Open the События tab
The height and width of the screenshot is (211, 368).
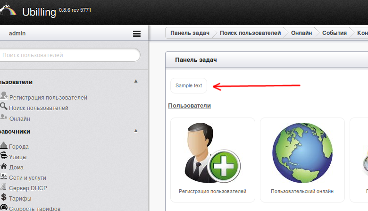click(x=334, y=33)
